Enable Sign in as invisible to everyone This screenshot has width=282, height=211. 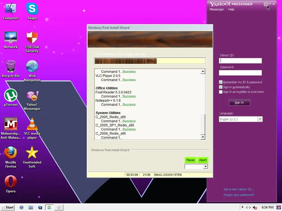(x=221, y=92)
